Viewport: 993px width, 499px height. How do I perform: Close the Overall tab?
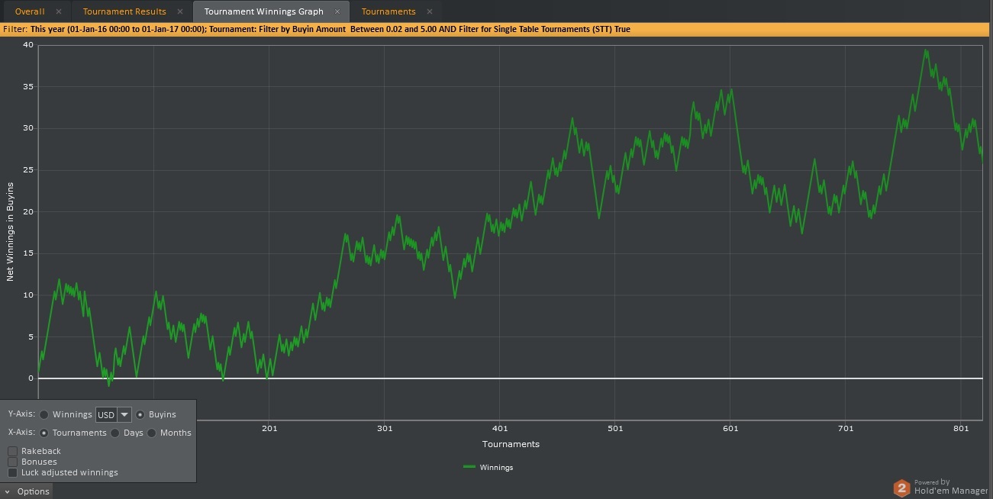59,11
